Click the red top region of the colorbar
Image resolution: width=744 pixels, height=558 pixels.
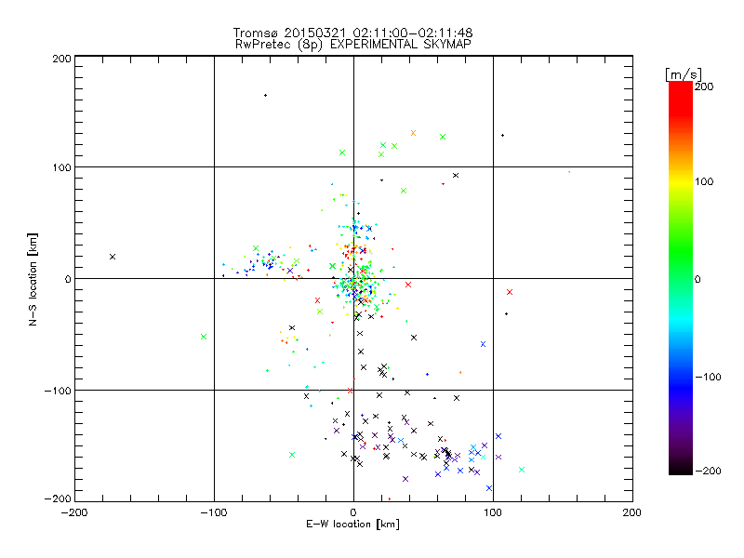(x=681, y=98)
